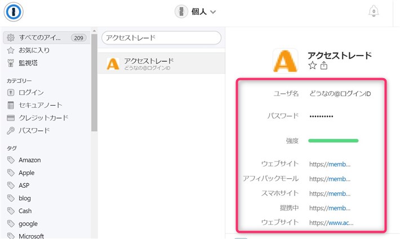Click the ユーザ名 field label
The image size is (400, 239).
click(286, 94)
